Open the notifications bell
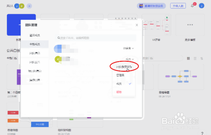Screen dimensions: 211x135 pyautogui.click(x=192, y=6)
